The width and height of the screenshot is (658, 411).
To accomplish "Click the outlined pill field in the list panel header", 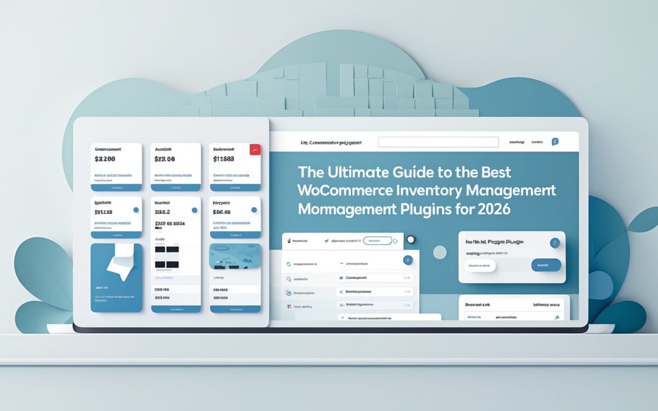I will point(377,241).
